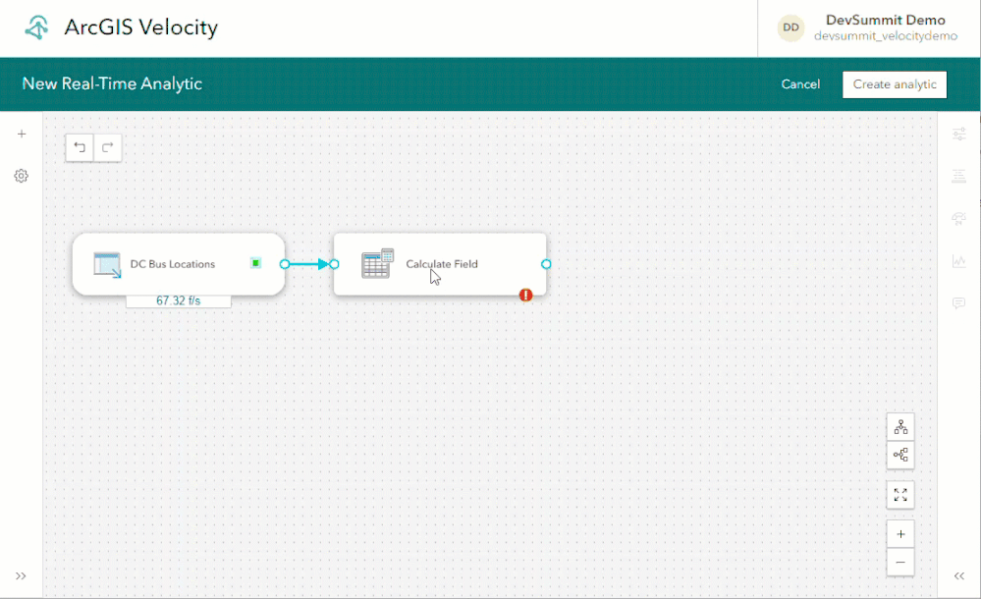Select the Calculate Field tool icon
Screen dimensions: 981x599
[x=377, y=263]
